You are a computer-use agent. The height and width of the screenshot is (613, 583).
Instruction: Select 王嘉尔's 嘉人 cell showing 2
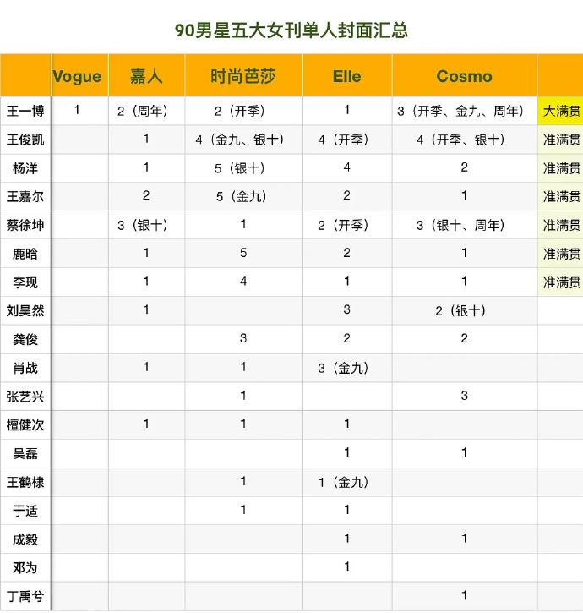[x=146, y=196]
